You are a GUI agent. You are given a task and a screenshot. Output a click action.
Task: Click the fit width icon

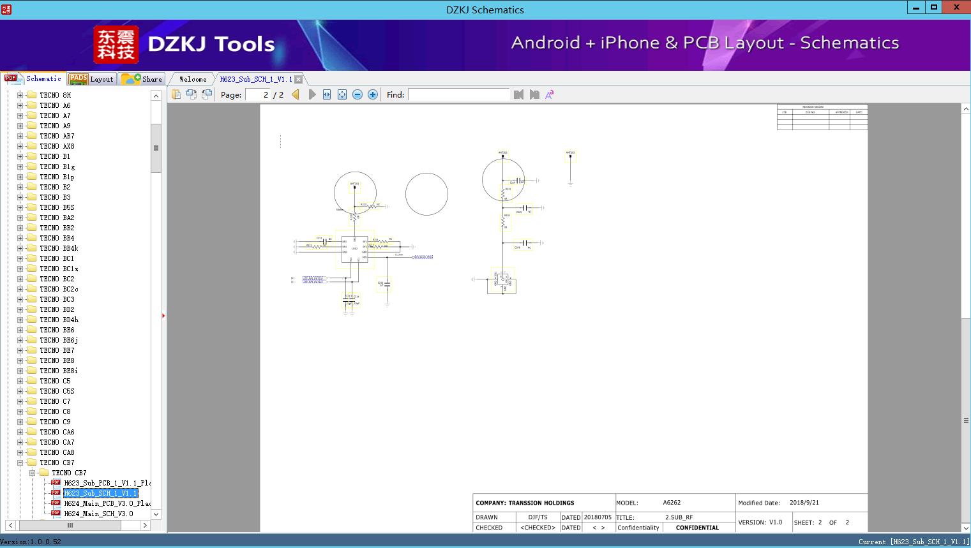(x=327, y=94)
